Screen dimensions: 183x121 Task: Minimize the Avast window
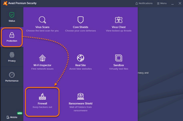(172, 3)
